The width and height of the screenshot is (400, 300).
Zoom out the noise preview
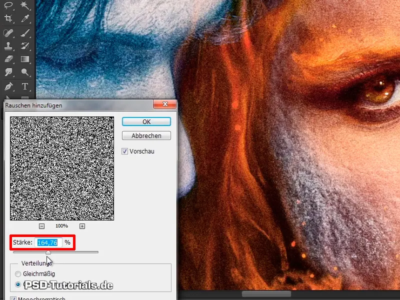[x=42, y=226]
